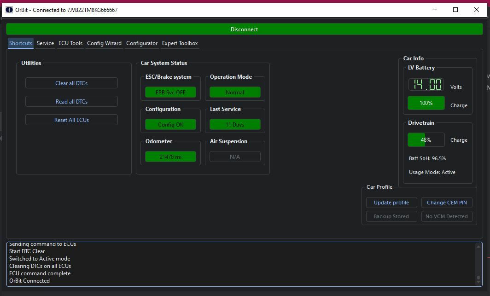Go to the Configurator tab
This screenshot has height=296, width=490.
(x=142, y=43)
